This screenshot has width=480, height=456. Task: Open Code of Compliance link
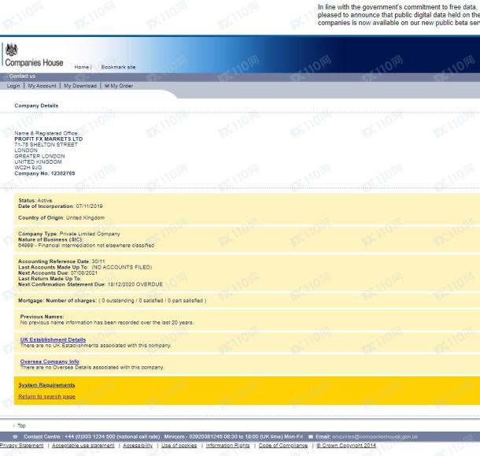point(283,446)
